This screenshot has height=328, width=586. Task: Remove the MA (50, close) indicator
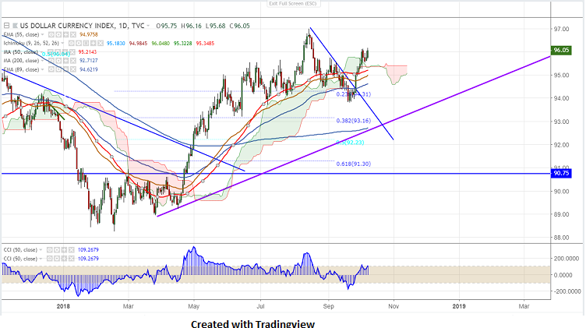click(x=72, y=52)
